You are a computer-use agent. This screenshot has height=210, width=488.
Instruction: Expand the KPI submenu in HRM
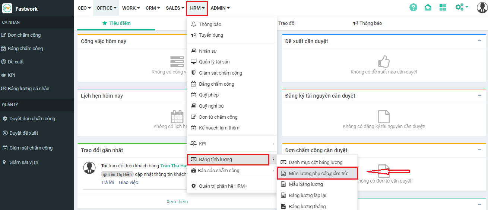pyautogui.click(x=232, y=144)
